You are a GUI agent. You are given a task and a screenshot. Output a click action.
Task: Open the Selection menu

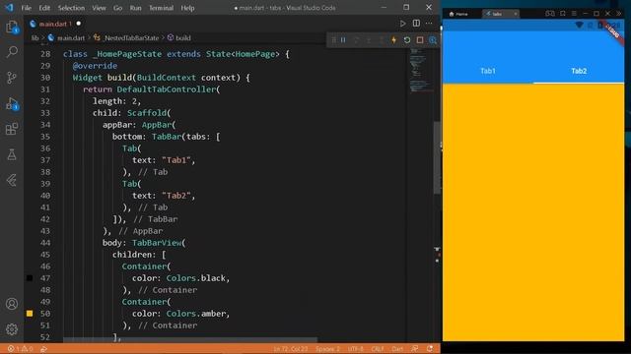[x=71, y=8]
